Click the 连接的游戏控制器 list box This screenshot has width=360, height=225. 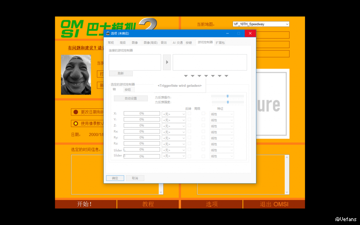click(x=135, y=62)
